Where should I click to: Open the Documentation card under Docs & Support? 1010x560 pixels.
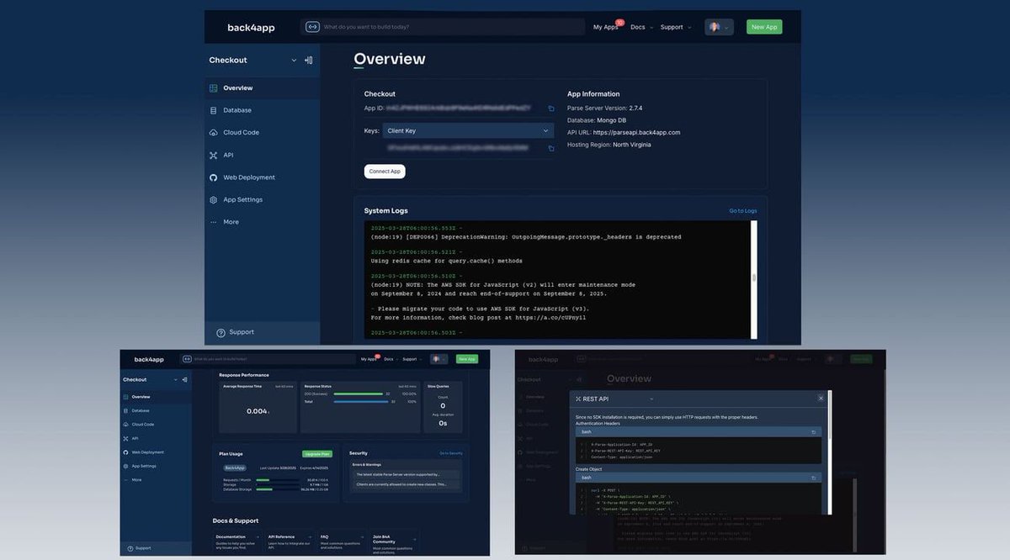coord(239,541)
